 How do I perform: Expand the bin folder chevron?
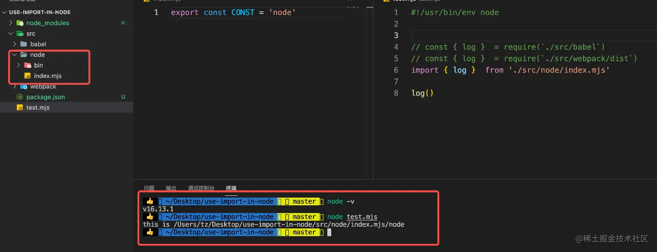tap(19, 65)
